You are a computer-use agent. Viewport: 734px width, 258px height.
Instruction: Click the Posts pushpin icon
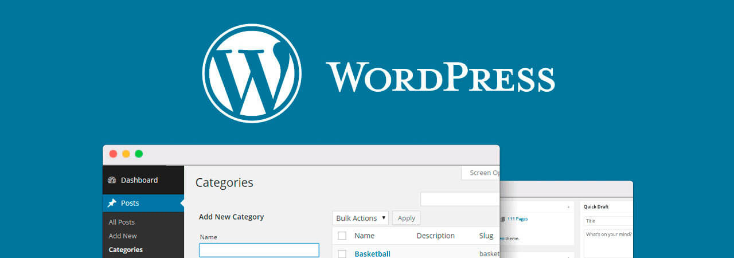[x=112, y=203]
